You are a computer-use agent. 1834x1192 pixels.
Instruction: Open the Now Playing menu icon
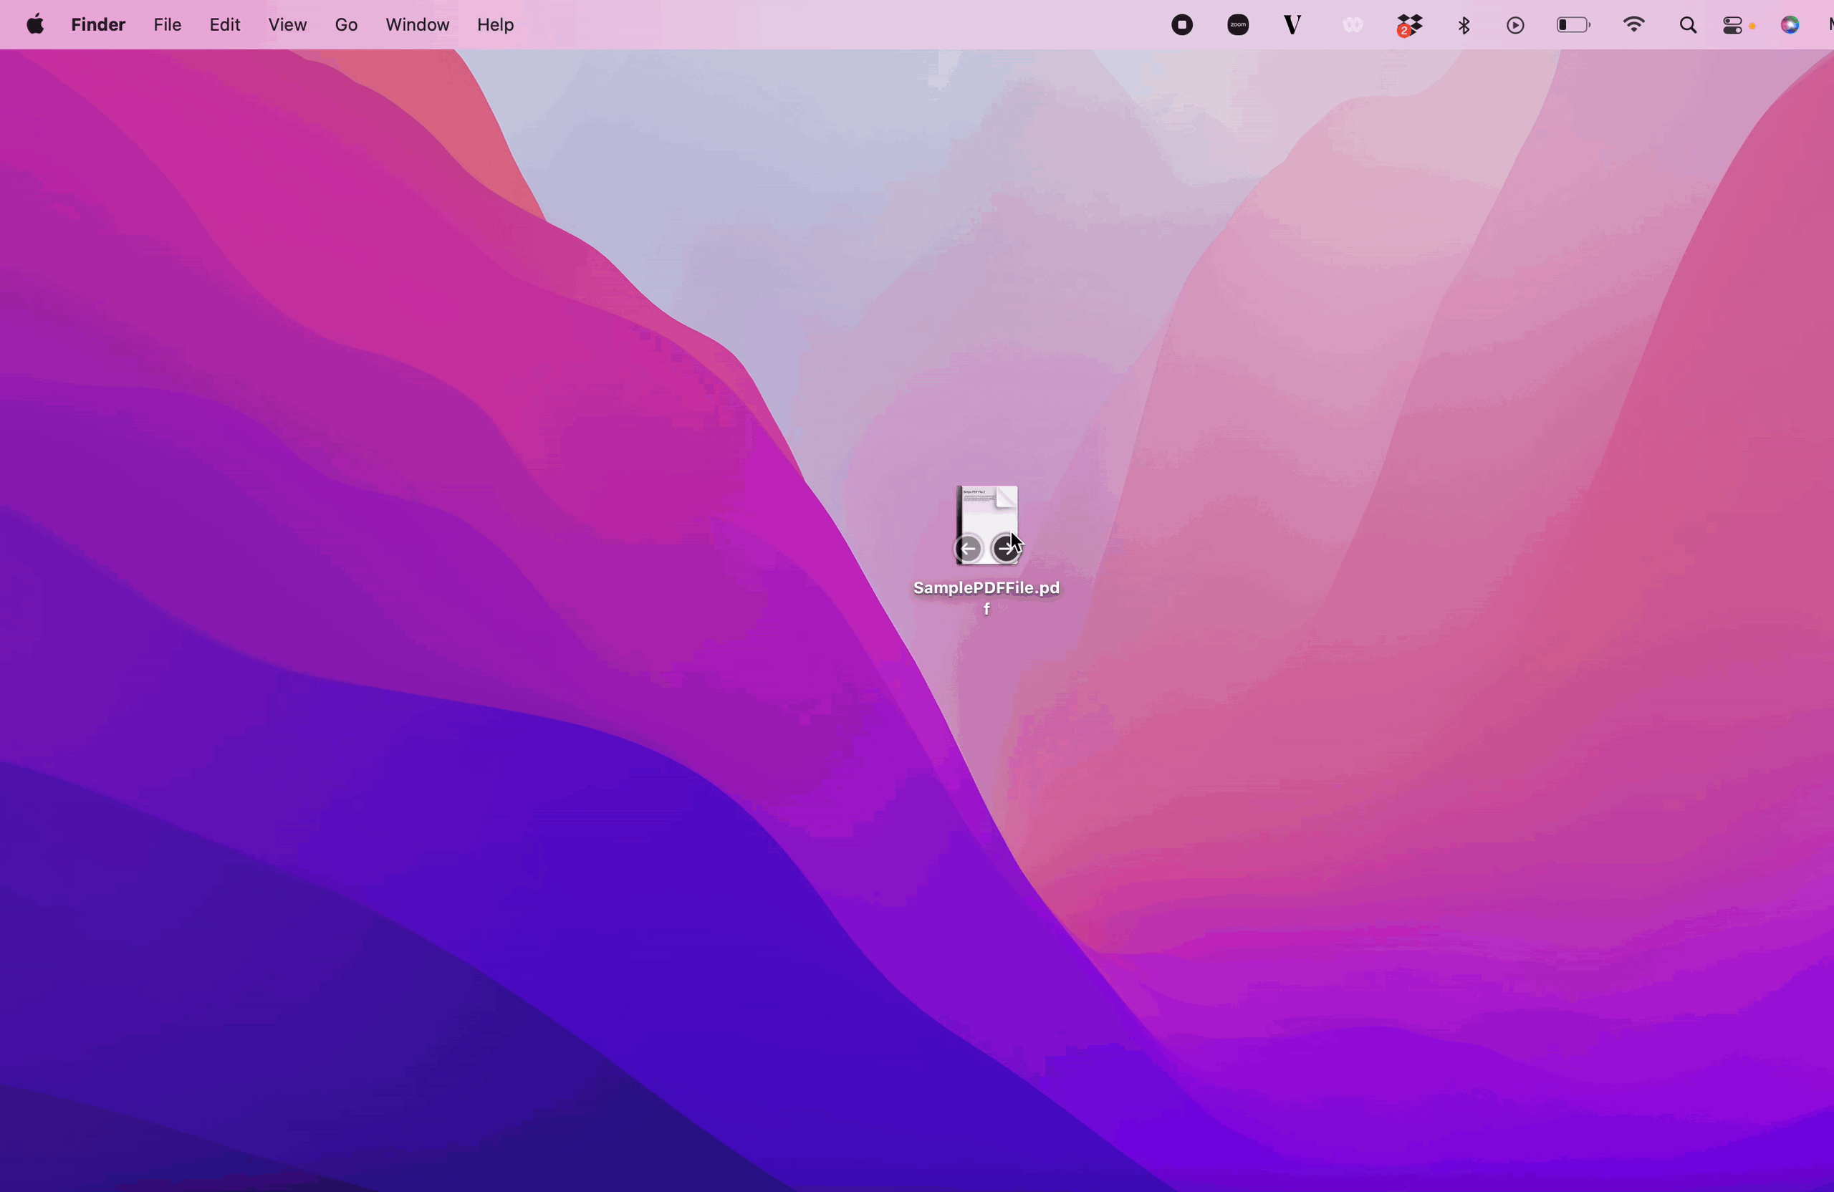(1515, 25)
